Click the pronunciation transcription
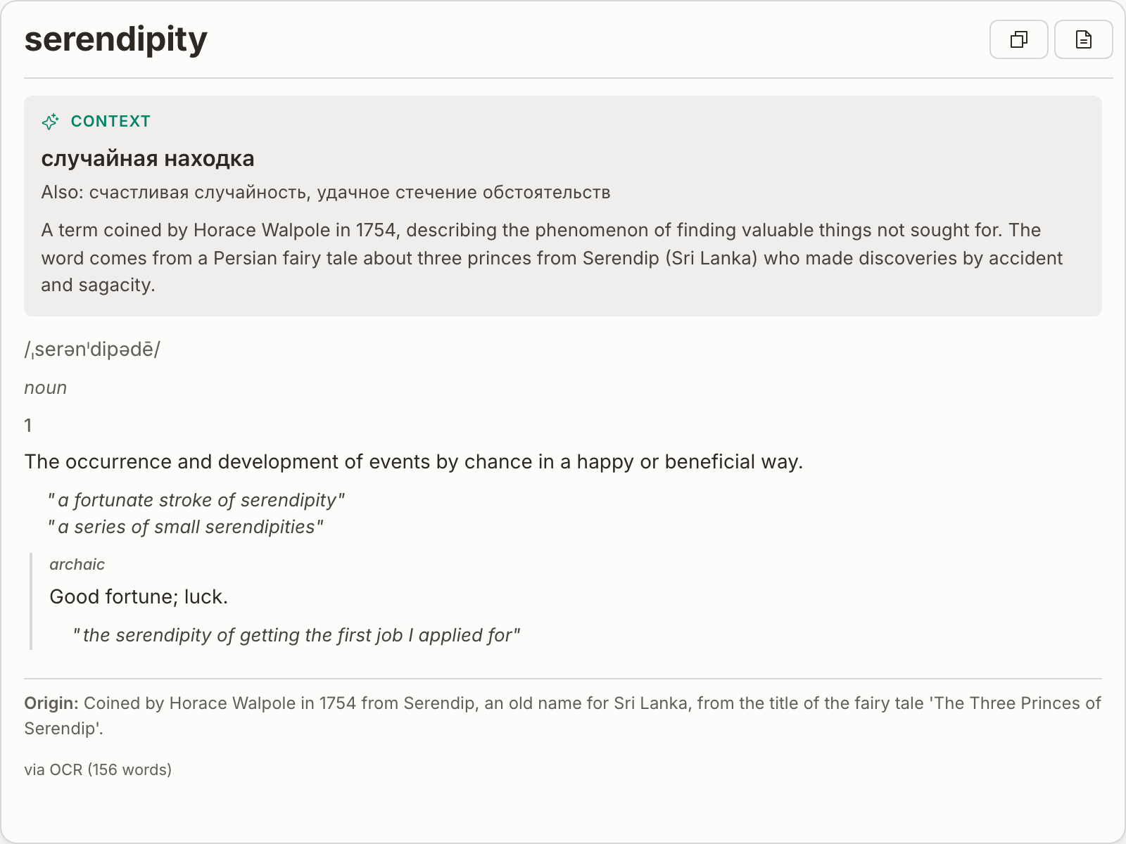The image size is (1126, 844). click(92, 348)
